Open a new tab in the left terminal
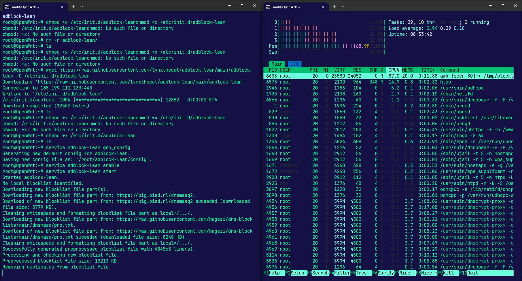The image size is (522, 281). click(x=73, y=7)
